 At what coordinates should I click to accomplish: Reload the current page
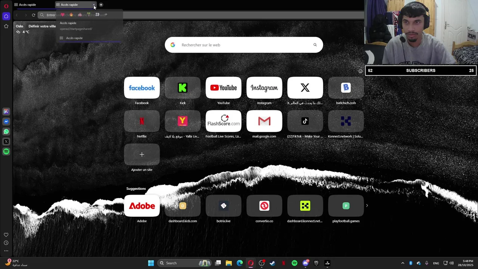tap(34, 15)
